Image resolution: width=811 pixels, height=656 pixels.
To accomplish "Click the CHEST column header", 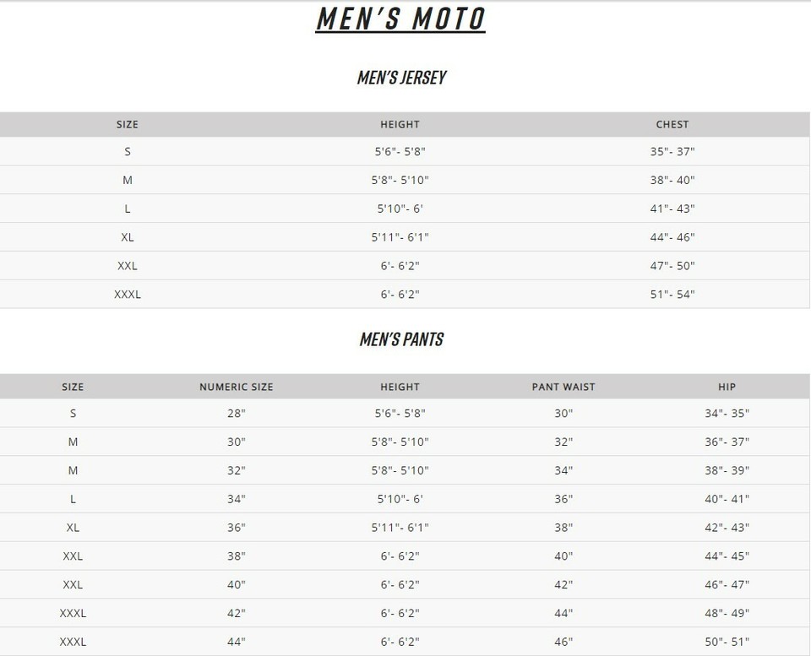I will (x=672, y=124).
